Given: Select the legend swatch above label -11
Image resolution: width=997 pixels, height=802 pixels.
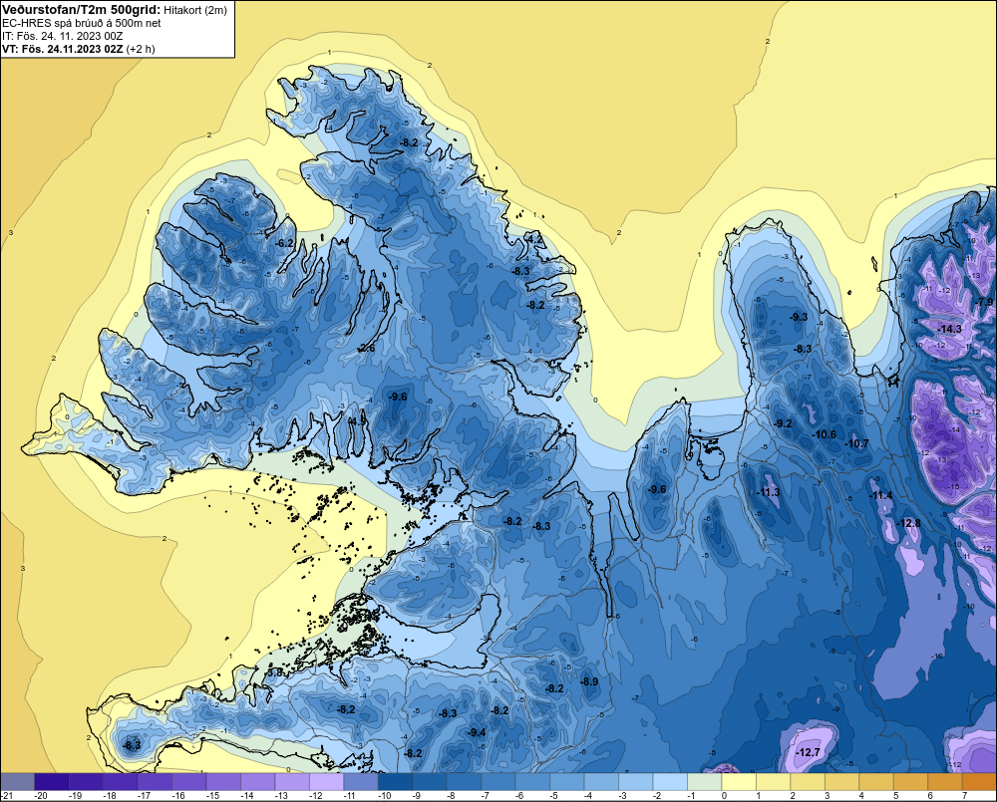Looking at the screenshot, I should 361,781.
